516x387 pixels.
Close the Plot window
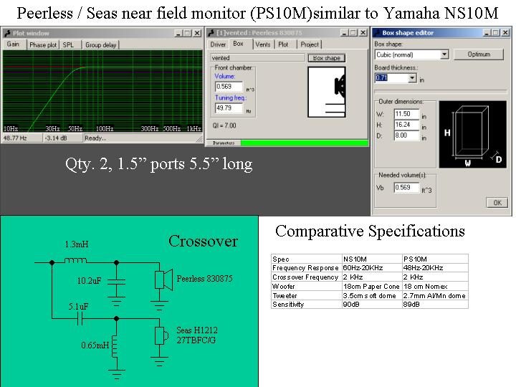coord(197,33)
